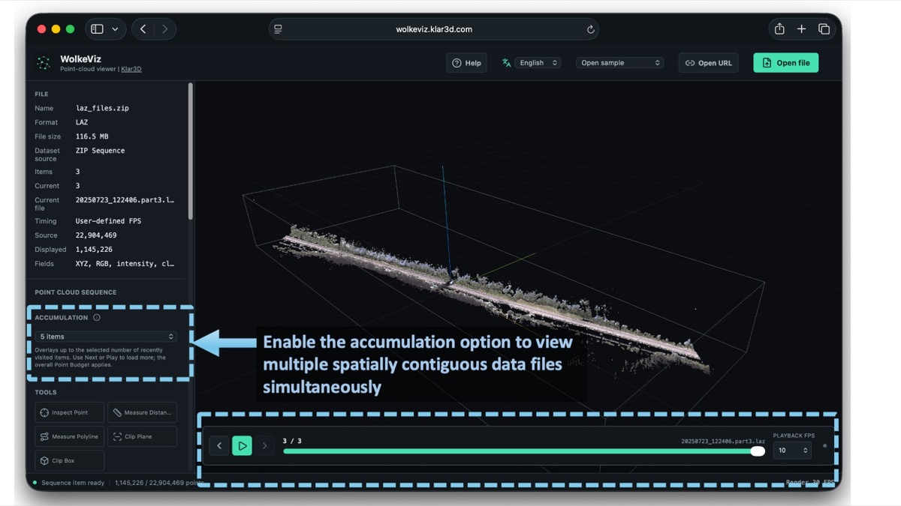
Task: Go back in browser history
Action: [143, 29]
